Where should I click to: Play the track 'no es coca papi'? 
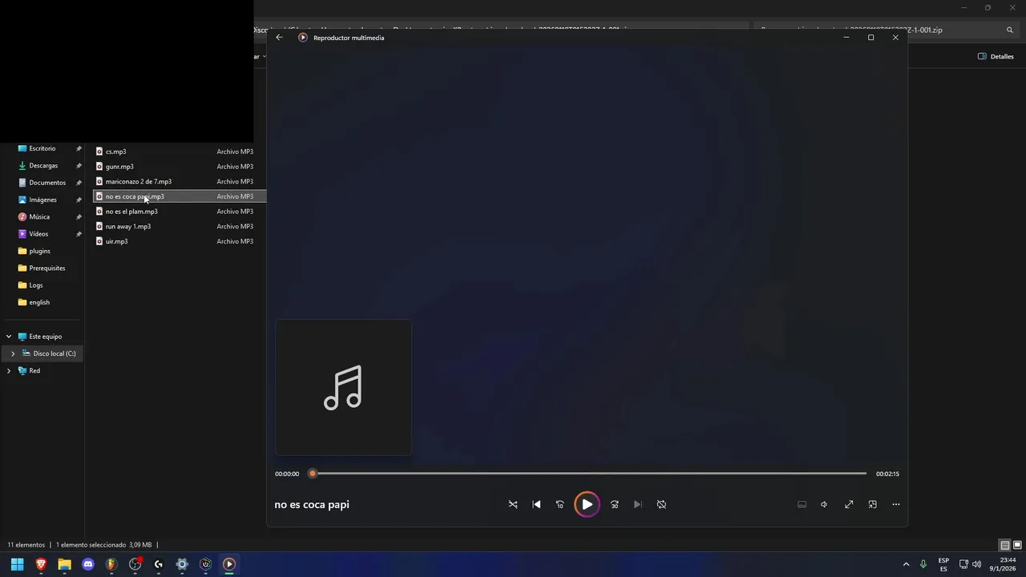(587, 504)
